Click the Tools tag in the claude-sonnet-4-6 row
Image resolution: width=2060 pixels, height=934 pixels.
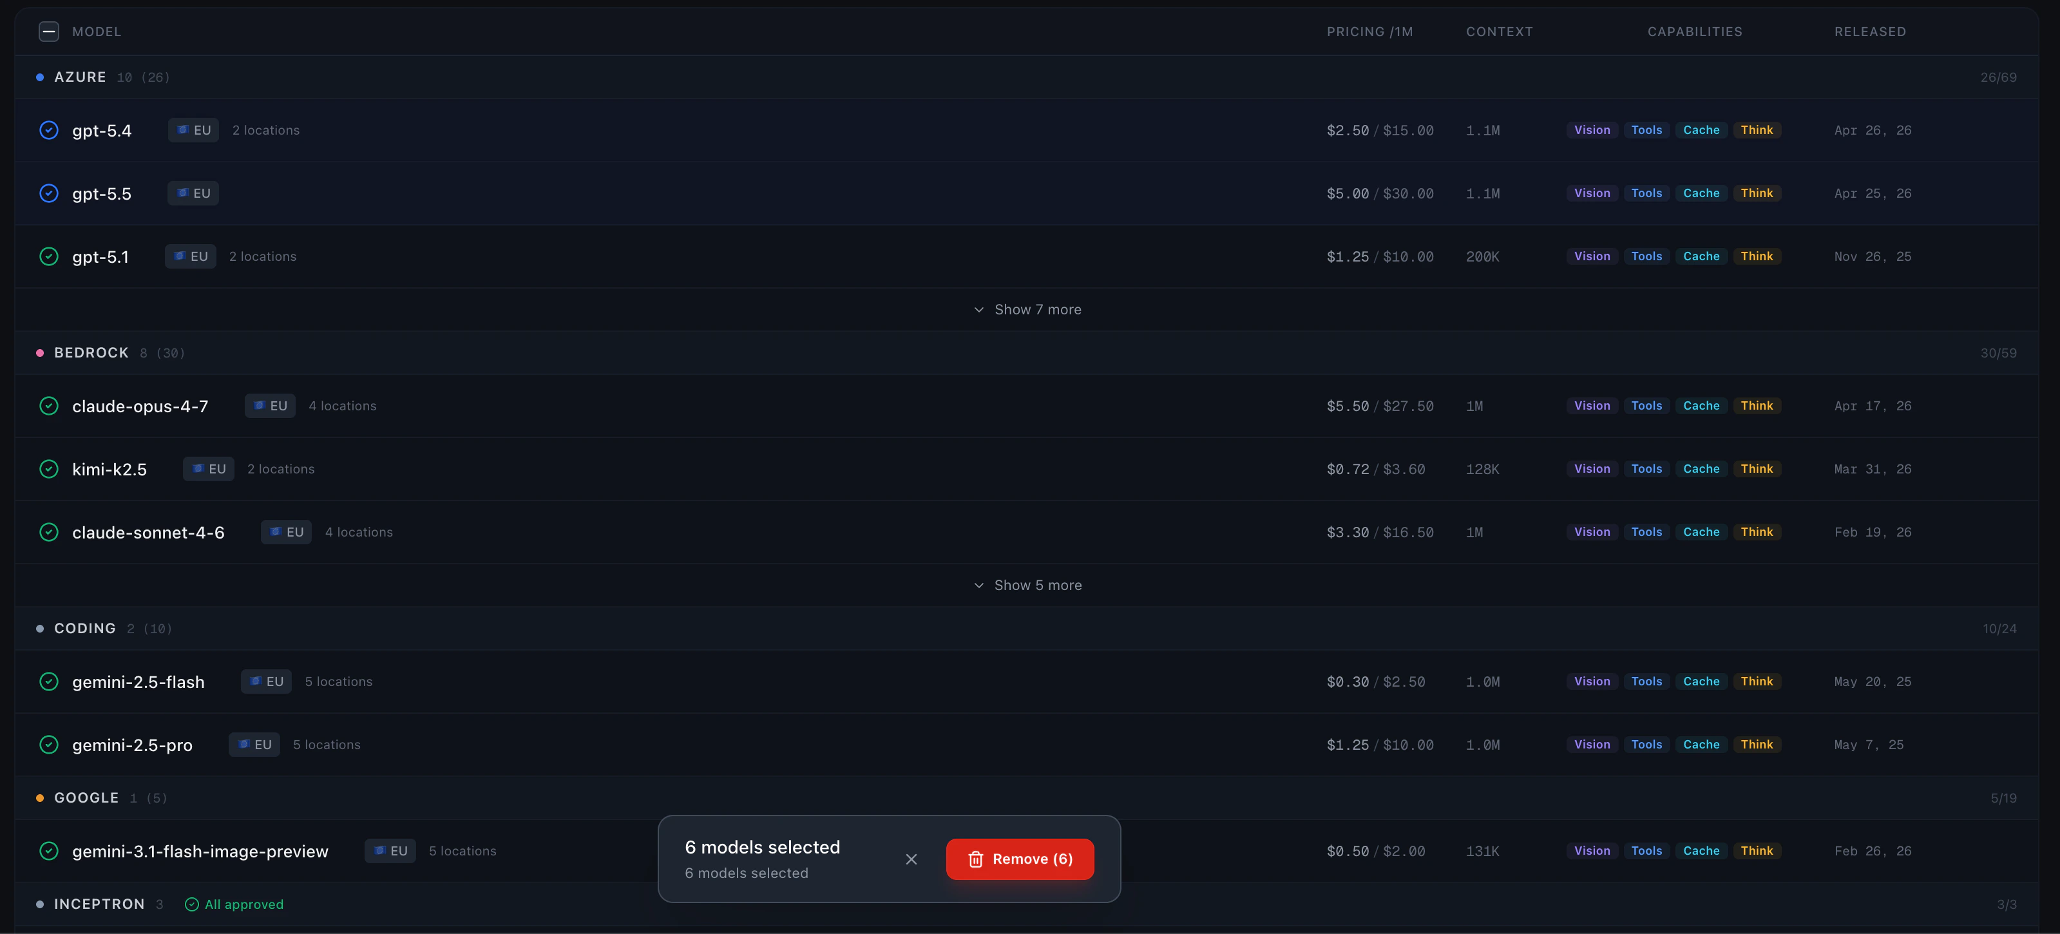(x=1646, y=533)
